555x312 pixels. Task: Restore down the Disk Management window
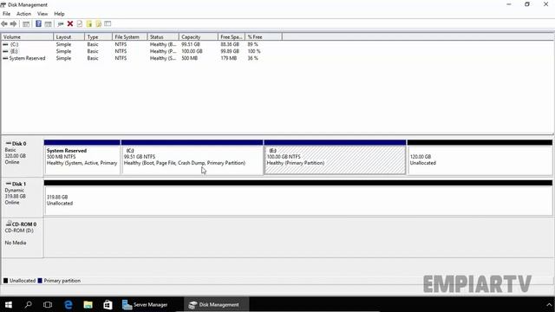tap(527, 4)
